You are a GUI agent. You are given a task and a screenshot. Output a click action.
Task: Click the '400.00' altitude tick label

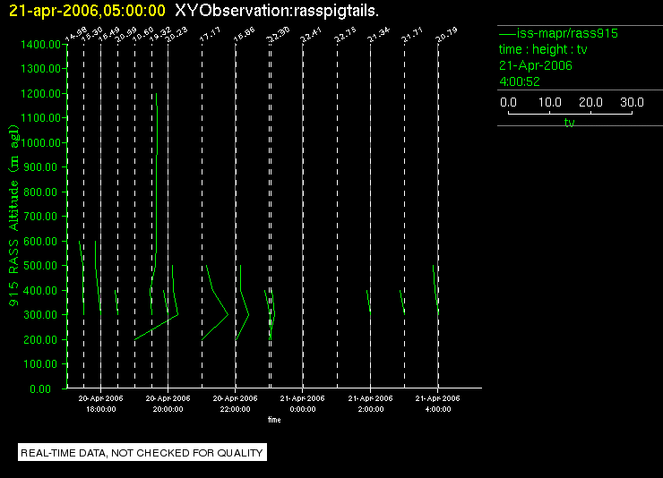40,291
